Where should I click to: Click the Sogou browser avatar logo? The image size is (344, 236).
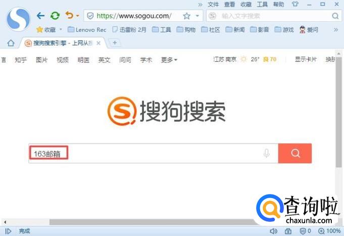[x=18, y=19]
